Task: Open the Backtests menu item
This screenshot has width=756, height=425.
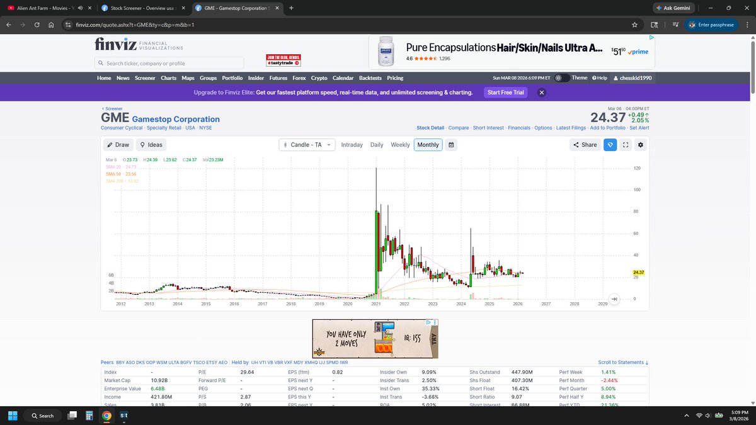Action: coord(370,78)
